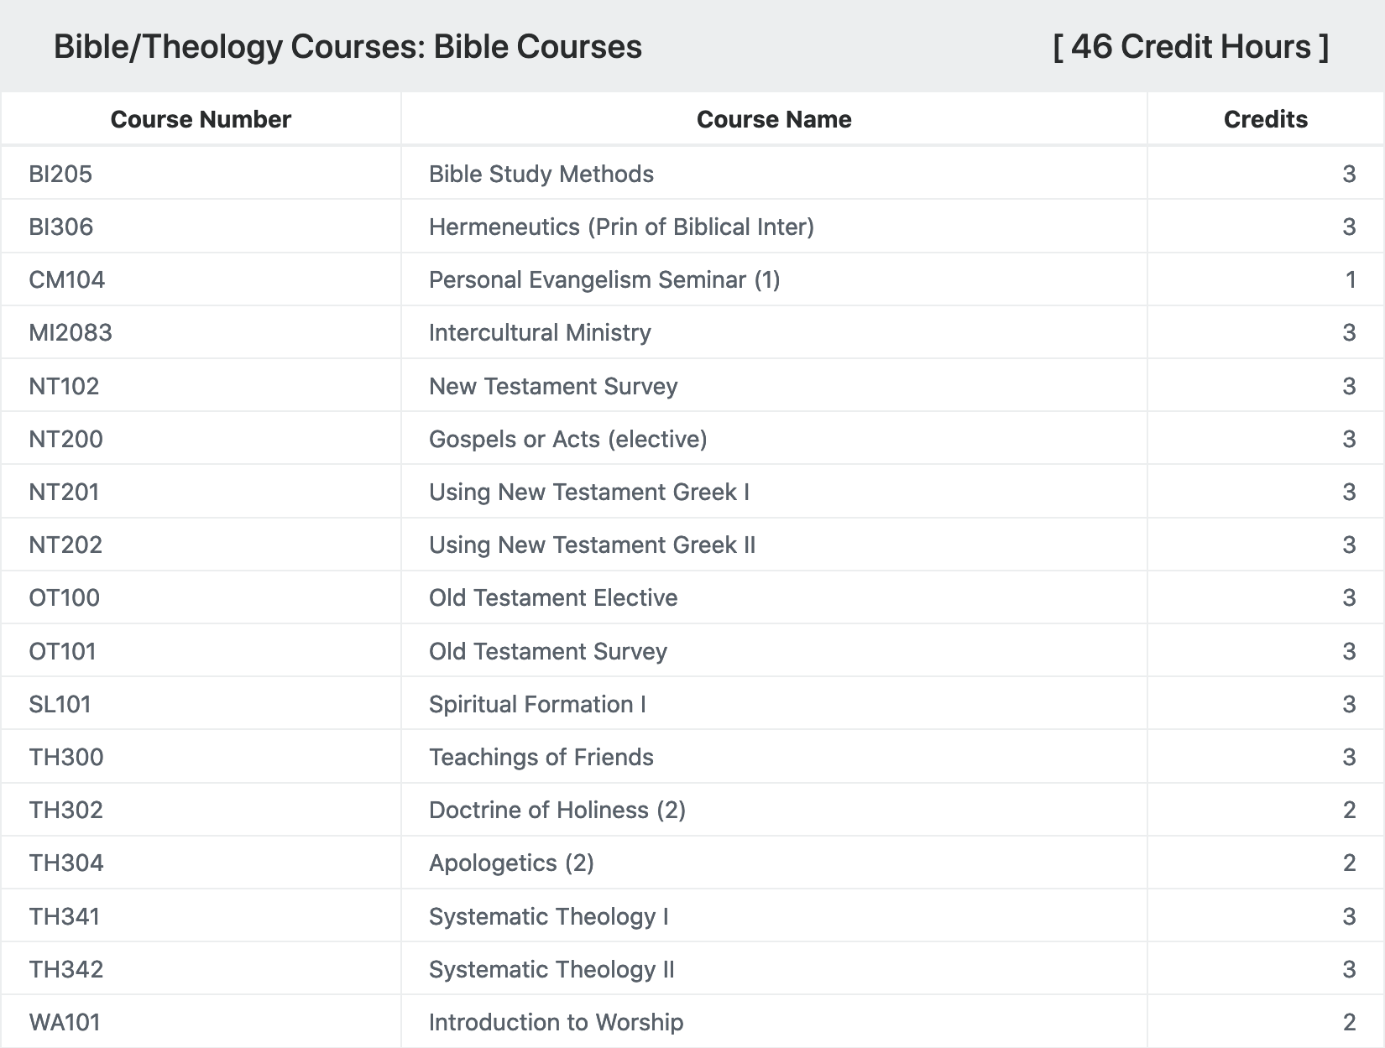Click New Testament Survey course name
This screenshot has height=1048, width=1385.
pos(553,386)
